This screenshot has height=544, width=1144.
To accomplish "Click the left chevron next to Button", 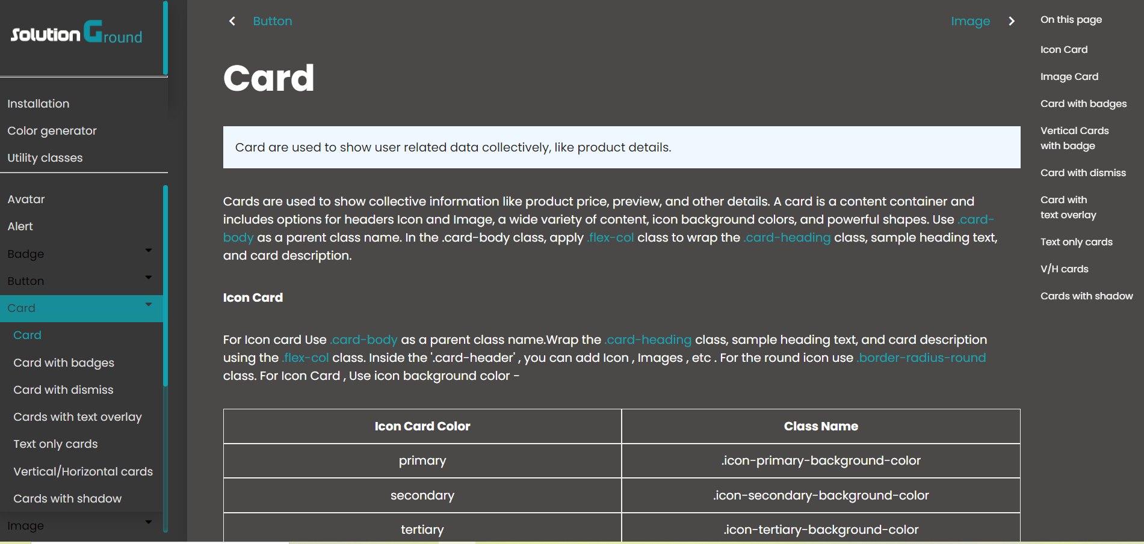I will point(232,21).
